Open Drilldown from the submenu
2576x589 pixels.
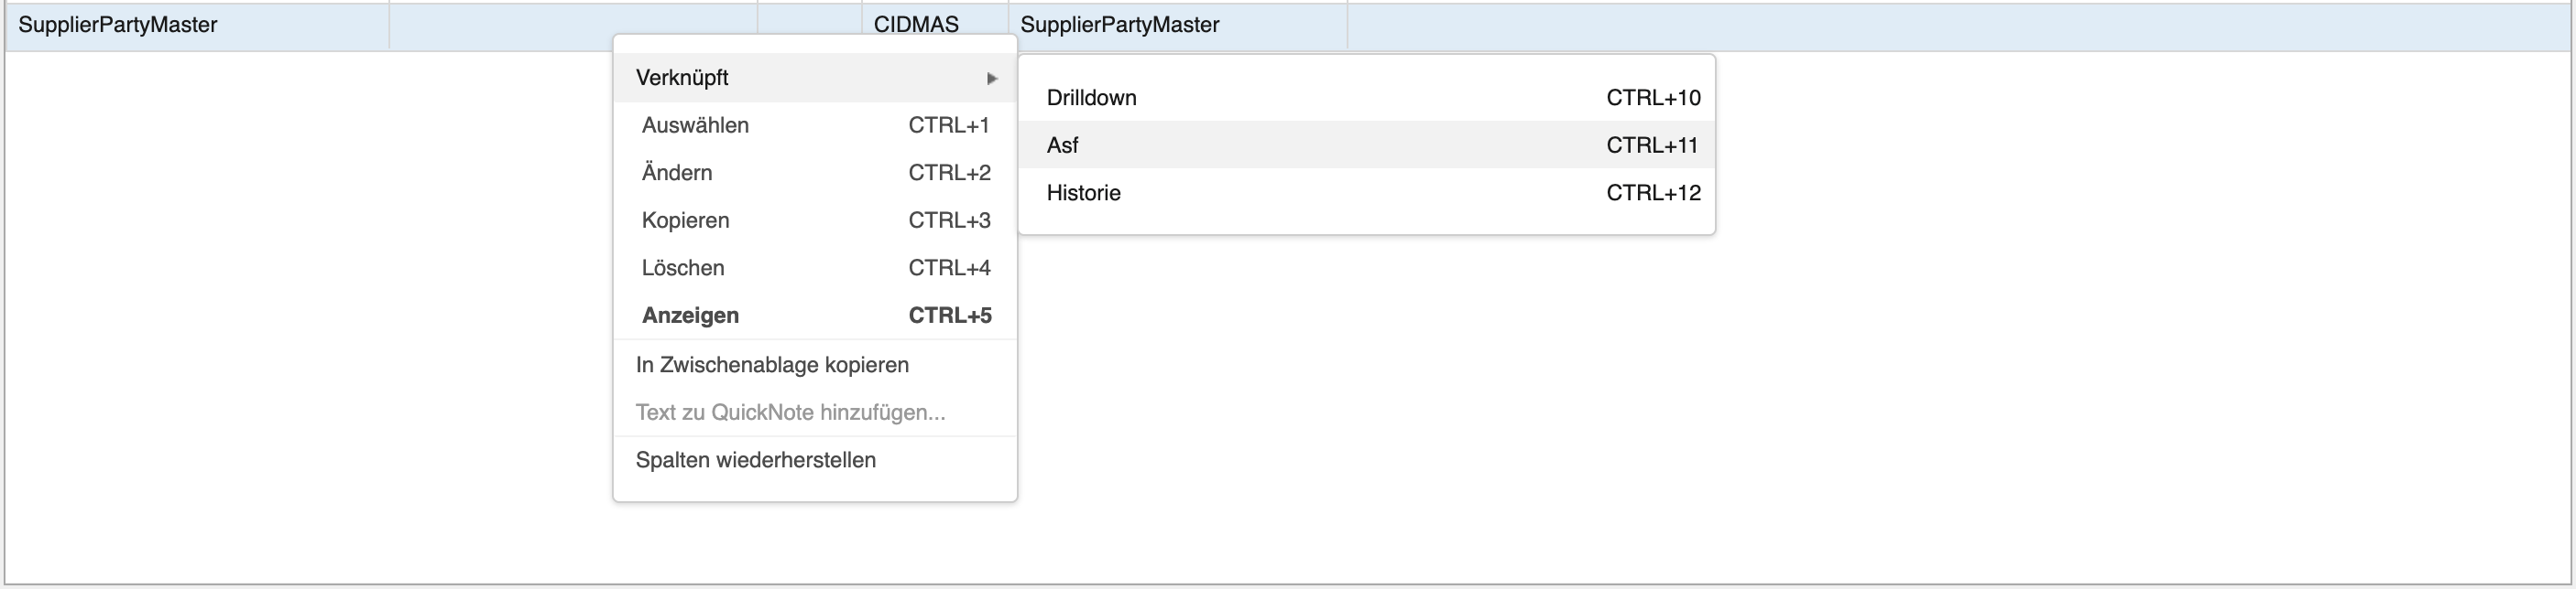point(1091,98)
